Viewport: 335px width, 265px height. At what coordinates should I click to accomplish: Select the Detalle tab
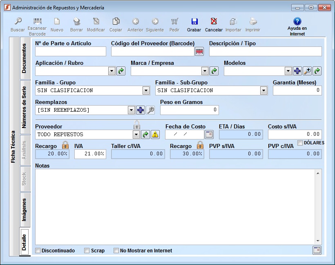[x=24, y=242]
